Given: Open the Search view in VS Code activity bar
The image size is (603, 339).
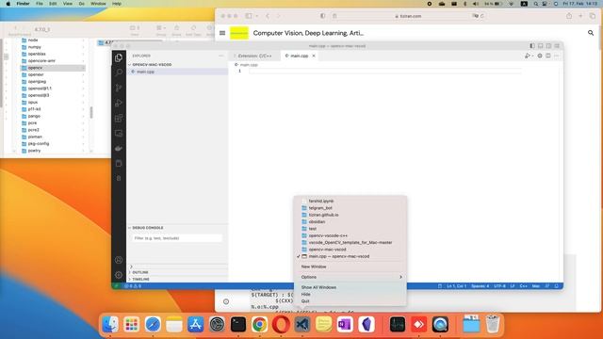Looking at the screenshot, I should coord(119,73).
